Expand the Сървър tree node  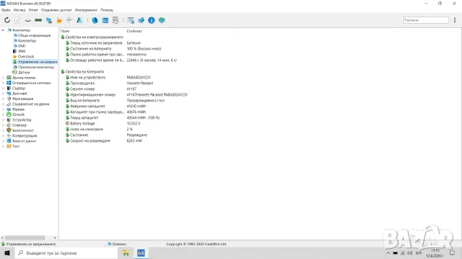3,88
